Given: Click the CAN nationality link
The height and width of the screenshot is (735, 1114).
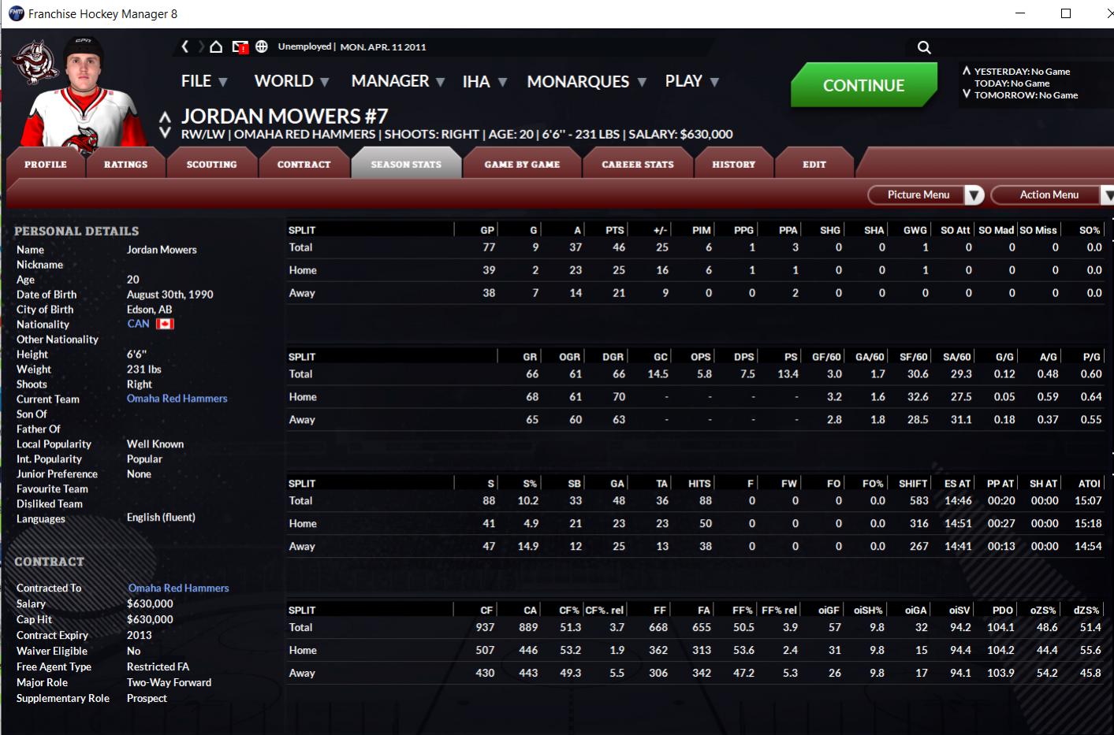Looking at the screenshot, I should [138, 324].
